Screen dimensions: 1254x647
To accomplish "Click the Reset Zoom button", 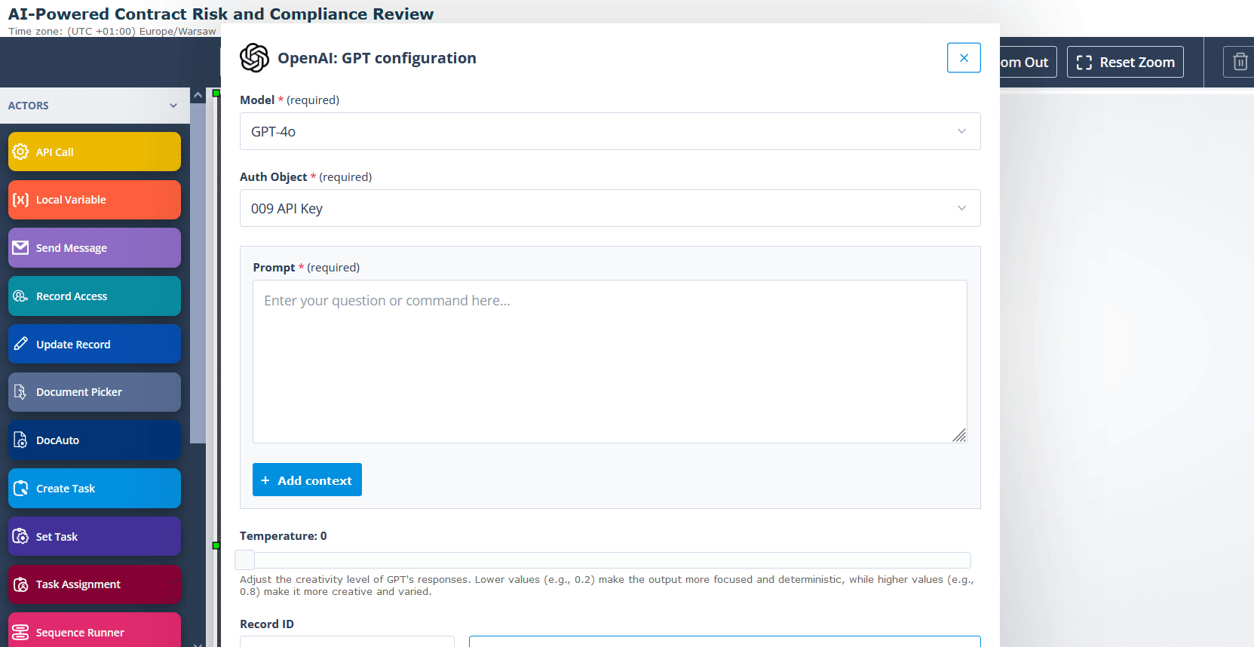I will [1125, 62].
